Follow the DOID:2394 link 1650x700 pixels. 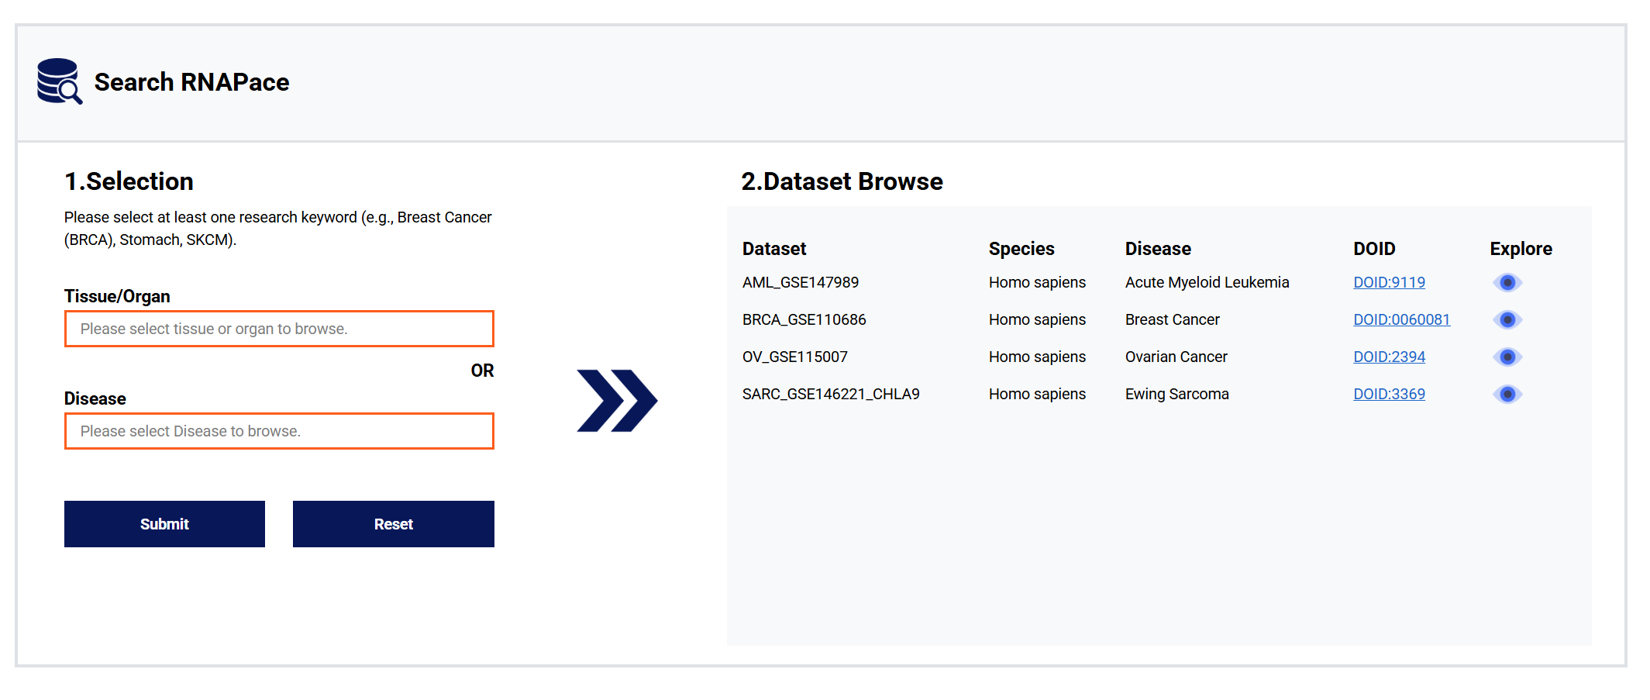1389,357
